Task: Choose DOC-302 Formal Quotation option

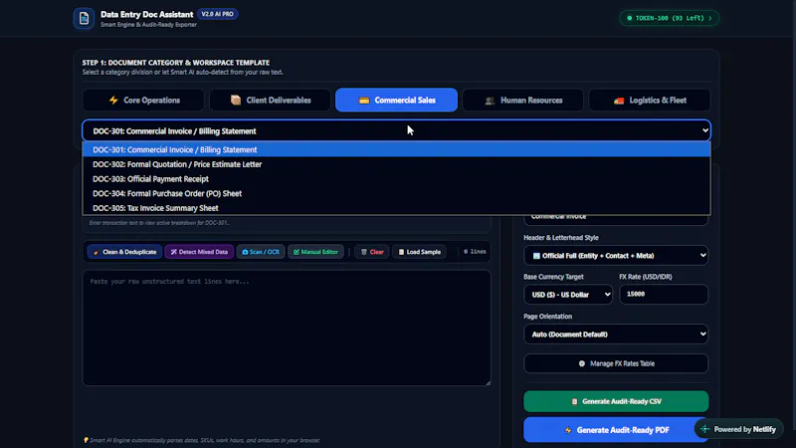Action: [396, 164]
